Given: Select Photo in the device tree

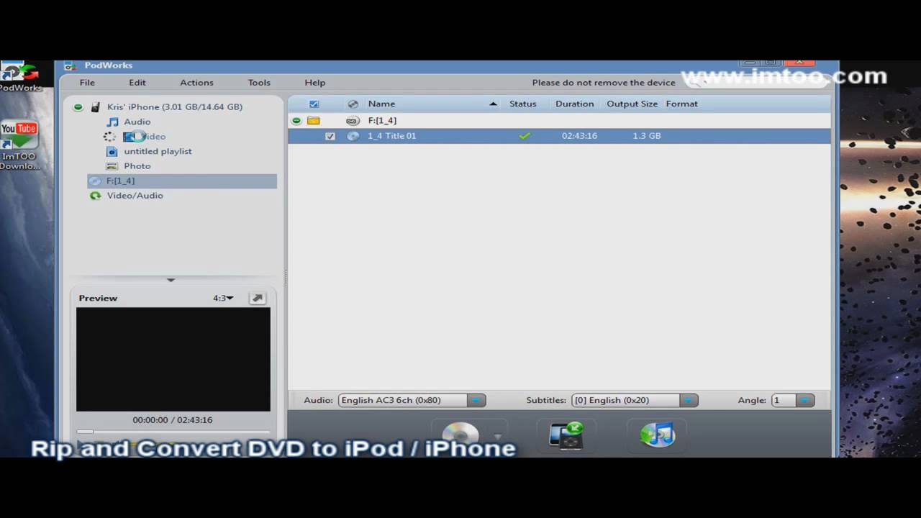Looking at the screenshot, I should point(137,166).
